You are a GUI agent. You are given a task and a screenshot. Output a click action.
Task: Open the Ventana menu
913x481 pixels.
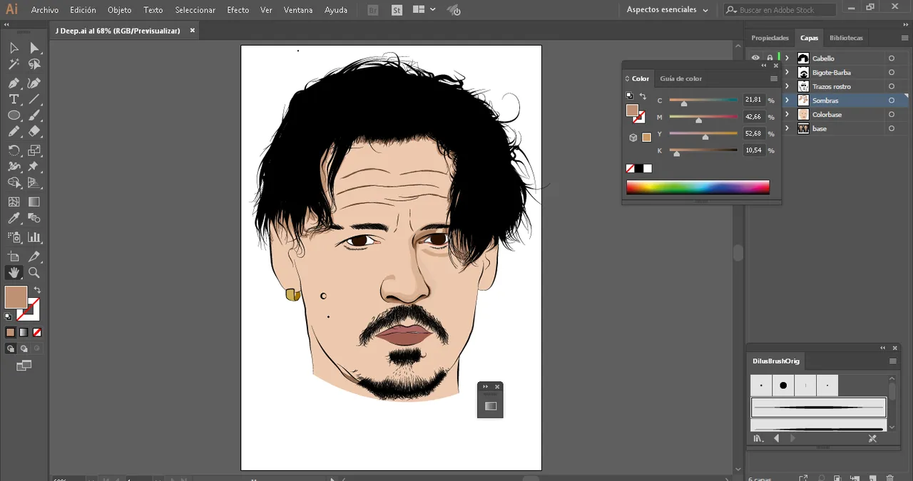pos(298,10)
